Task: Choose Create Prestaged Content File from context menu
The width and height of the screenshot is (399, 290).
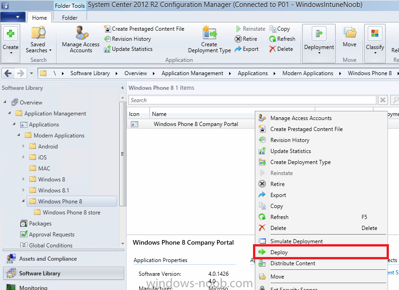Action: tap(321, 129)
